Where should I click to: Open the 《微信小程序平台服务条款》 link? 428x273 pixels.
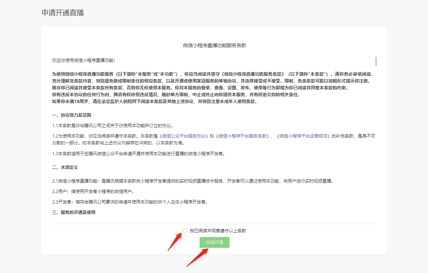(243, 136)
